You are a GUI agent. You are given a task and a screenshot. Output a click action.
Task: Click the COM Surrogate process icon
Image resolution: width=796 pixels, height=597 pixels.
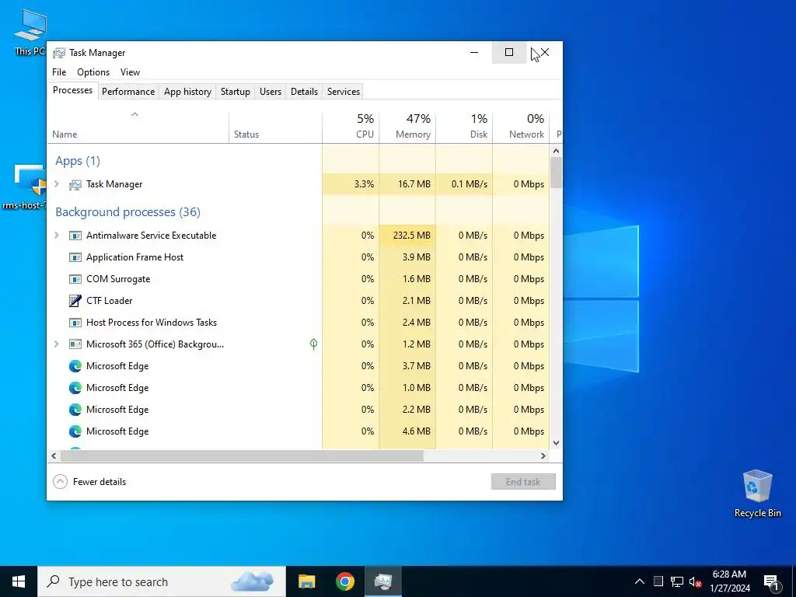(x=75, y=279)
